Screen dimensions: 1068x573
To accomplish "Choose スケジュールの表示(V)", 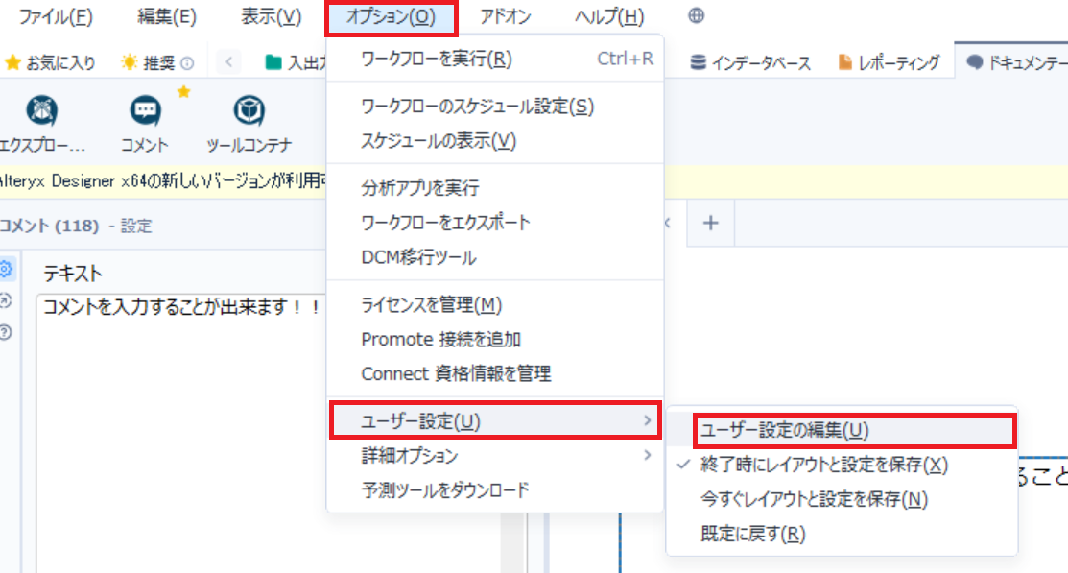I will pos(495,141).
